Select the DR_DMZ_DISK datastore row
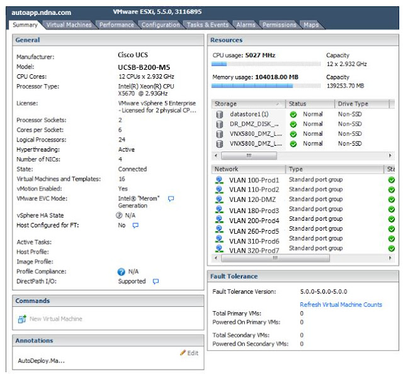Image resolution: width=403 pixels, height=374 pixels. coord(303,124)
